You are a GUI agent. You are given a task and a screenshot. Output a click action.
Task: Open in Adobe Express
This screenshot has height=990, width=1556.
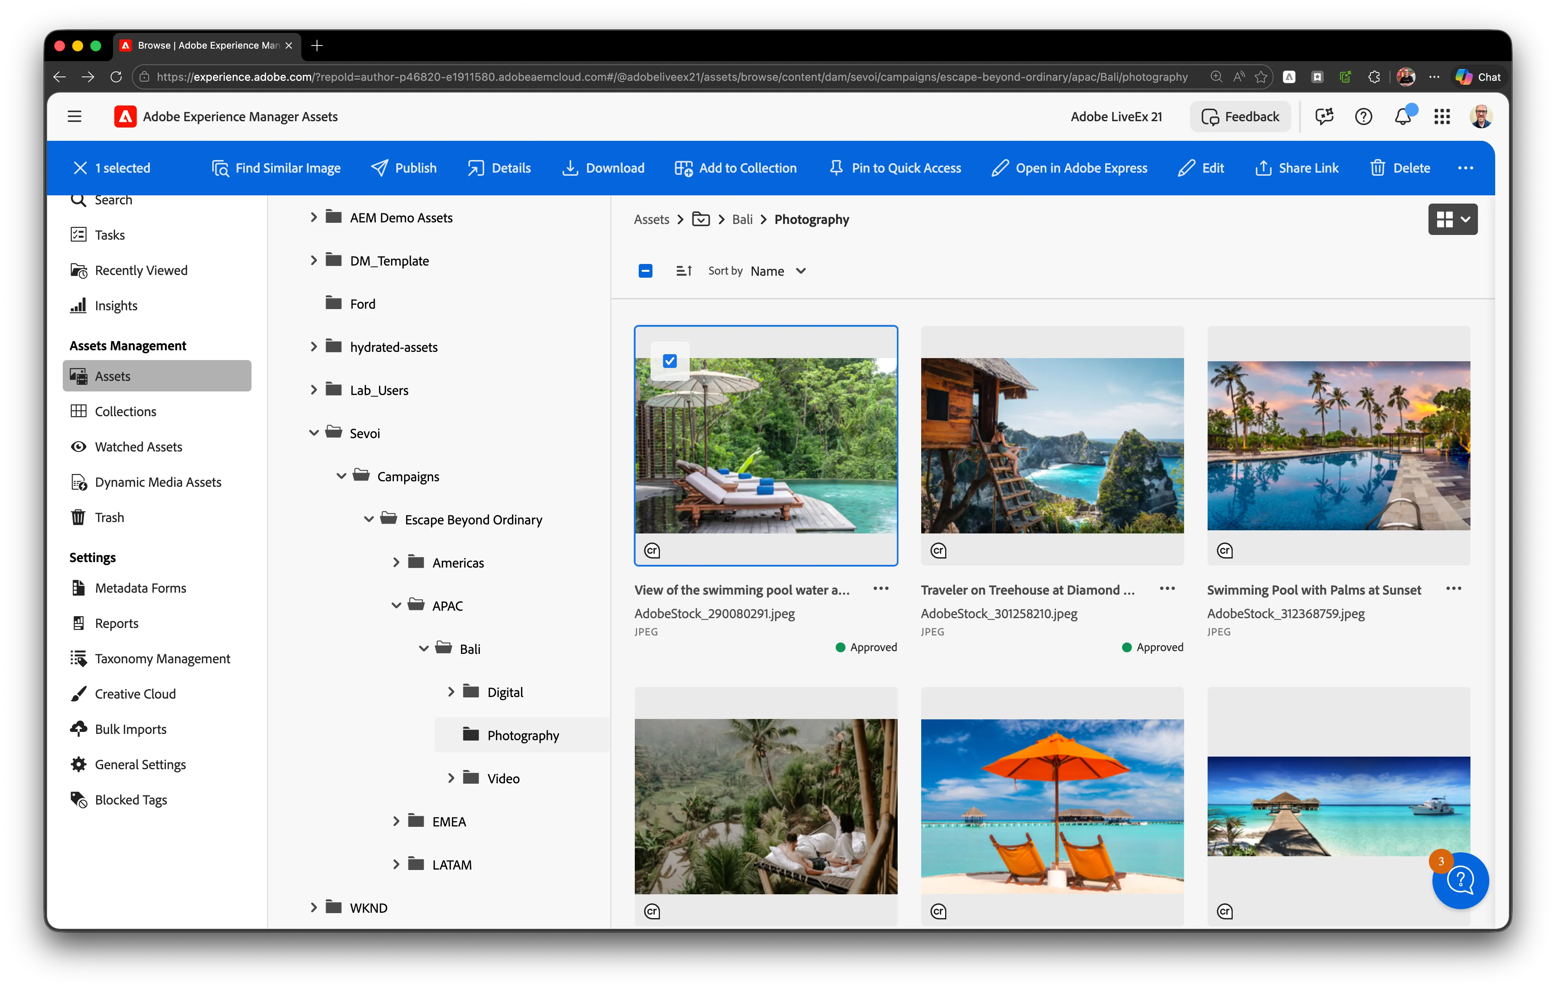[1070, 168]
